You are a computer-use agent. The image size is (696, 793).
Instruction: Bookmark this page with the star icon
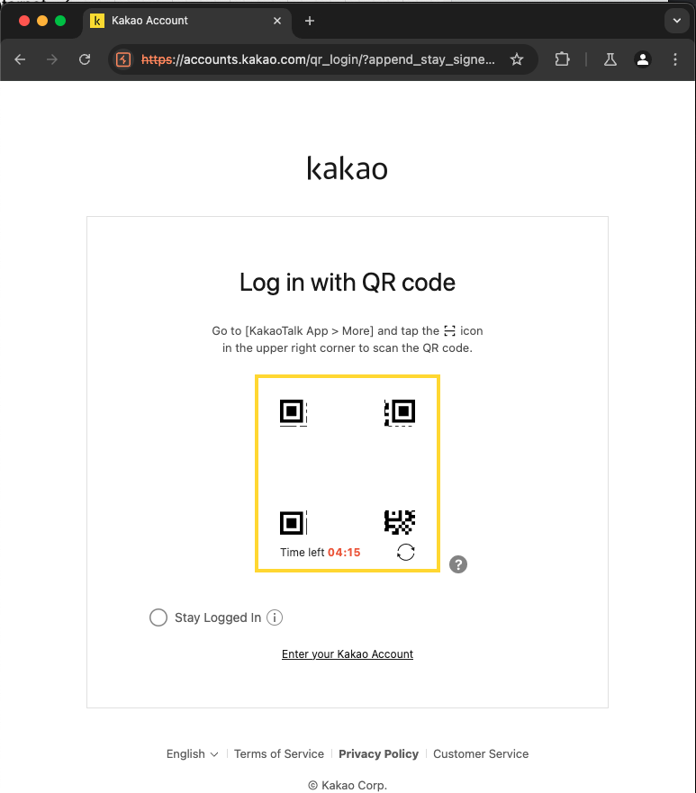click(x=517, y=59)
